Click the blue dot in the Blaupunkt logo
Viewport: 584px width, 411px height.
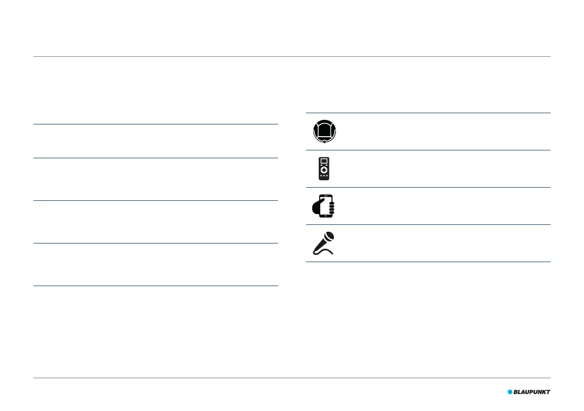coord(510,392)
